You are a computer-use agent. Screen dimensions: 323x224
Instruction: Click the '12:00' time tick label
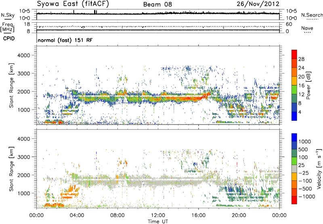coord(158,216)
